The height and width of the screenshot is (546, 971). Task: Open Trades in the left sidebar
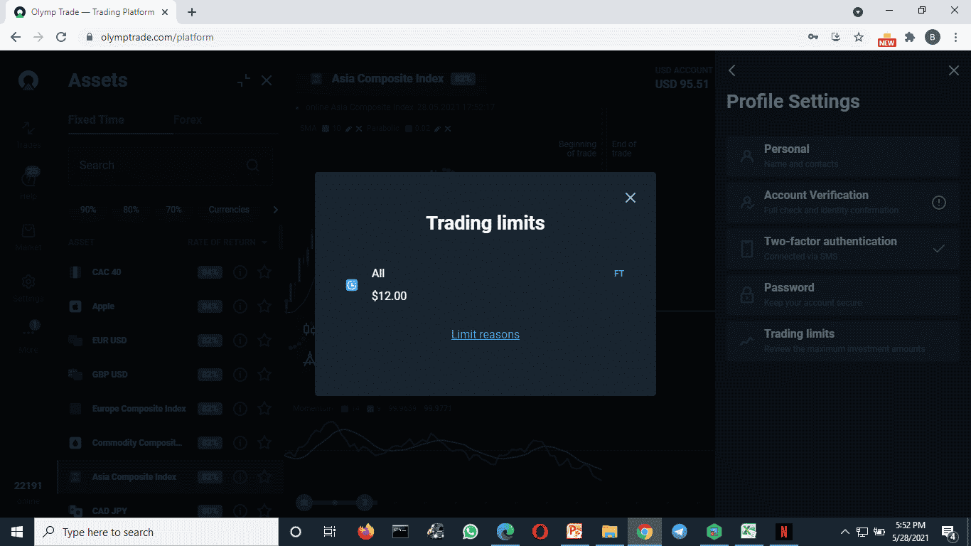point(28,134)
